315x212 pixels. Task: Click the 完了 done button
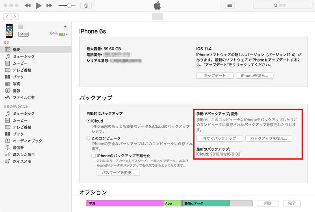292,203
